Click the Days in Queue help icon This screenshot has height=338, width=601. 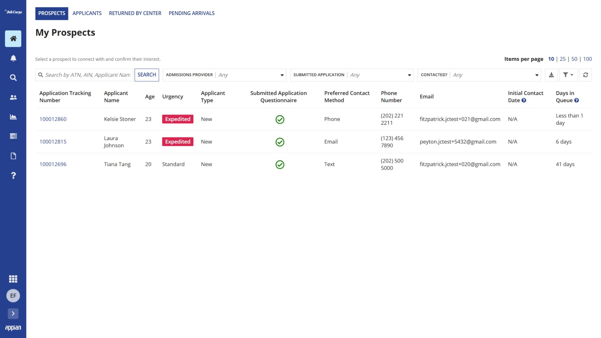(x=577, y=101)
